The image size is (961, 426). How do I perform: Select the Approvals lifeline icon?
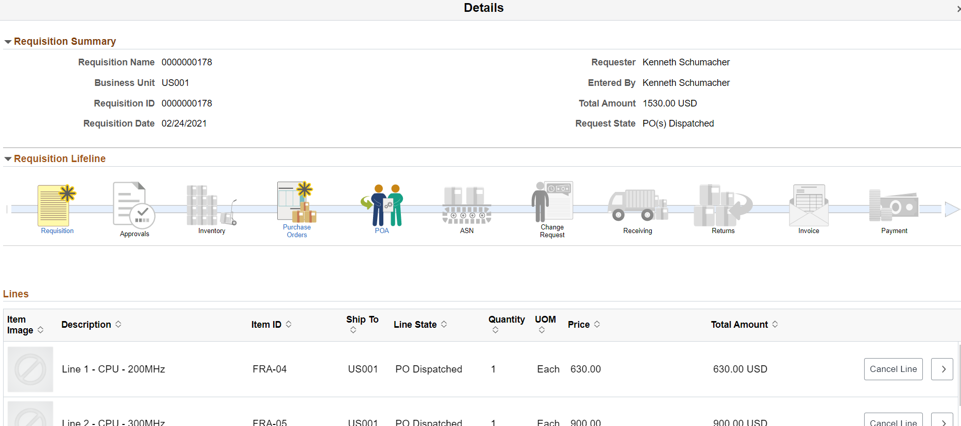click(134, 204)
